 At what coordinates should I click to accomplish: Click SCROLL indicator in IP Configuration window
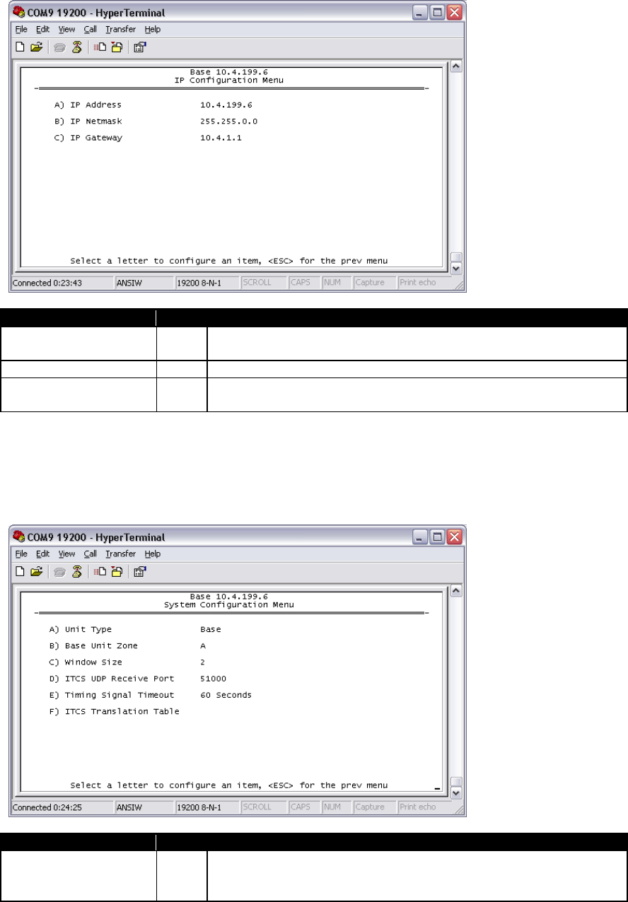click(263, 283)
